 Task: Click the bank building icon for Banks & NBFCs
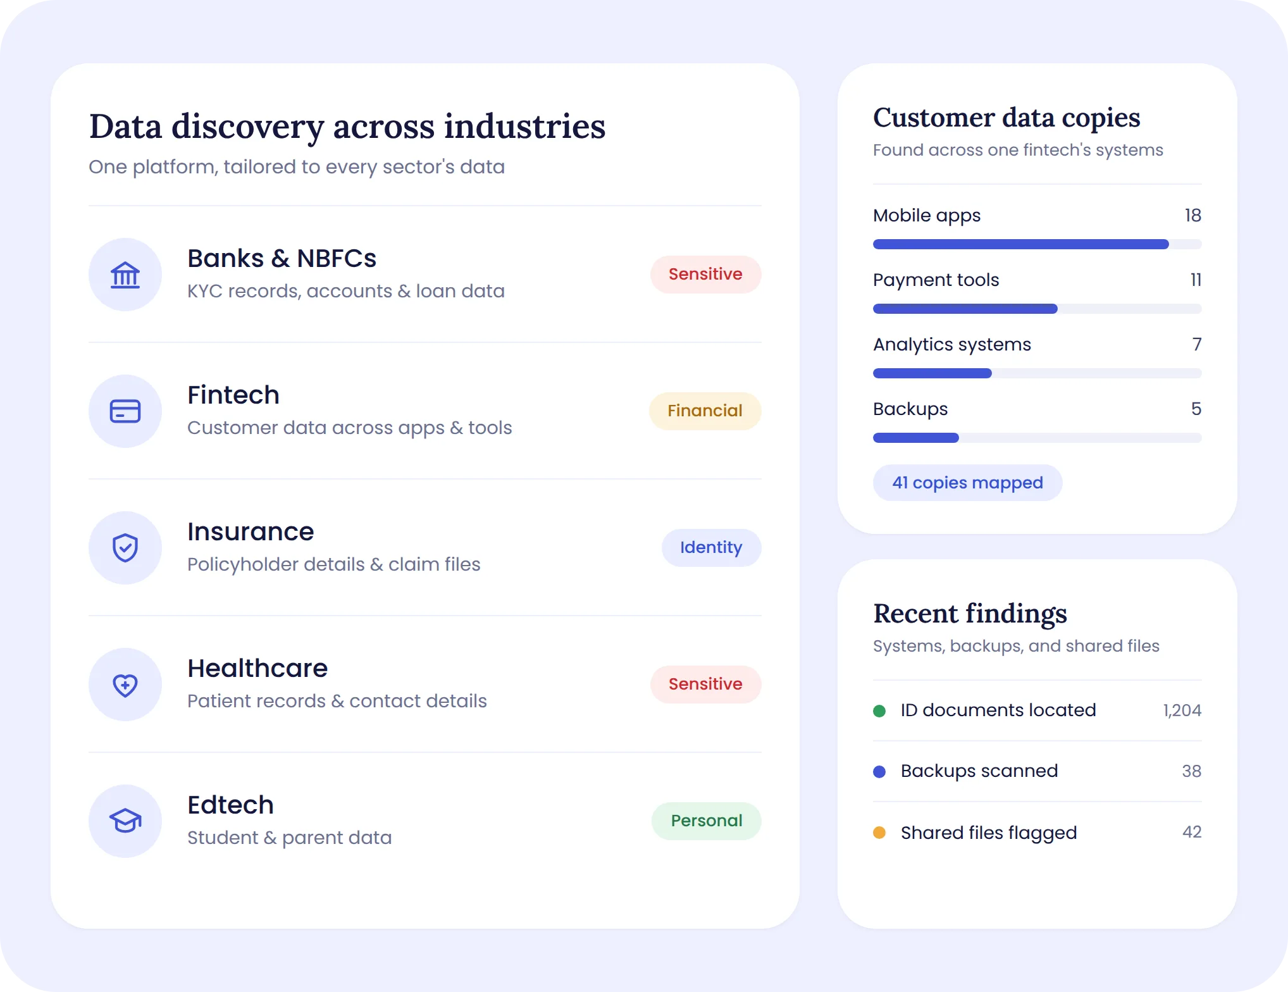(125, 275)
